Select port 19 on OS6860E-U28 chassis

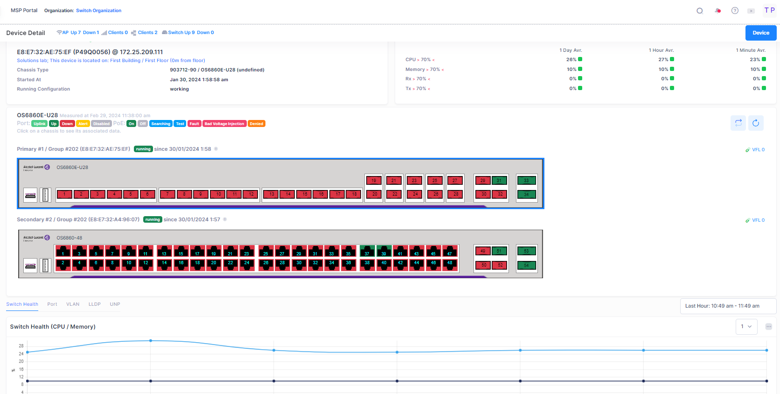pyautogui.click(x=374, y=180)
